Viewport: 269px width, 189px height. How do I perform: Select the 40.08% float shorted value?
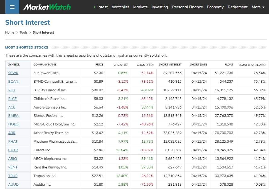(259, 184)
